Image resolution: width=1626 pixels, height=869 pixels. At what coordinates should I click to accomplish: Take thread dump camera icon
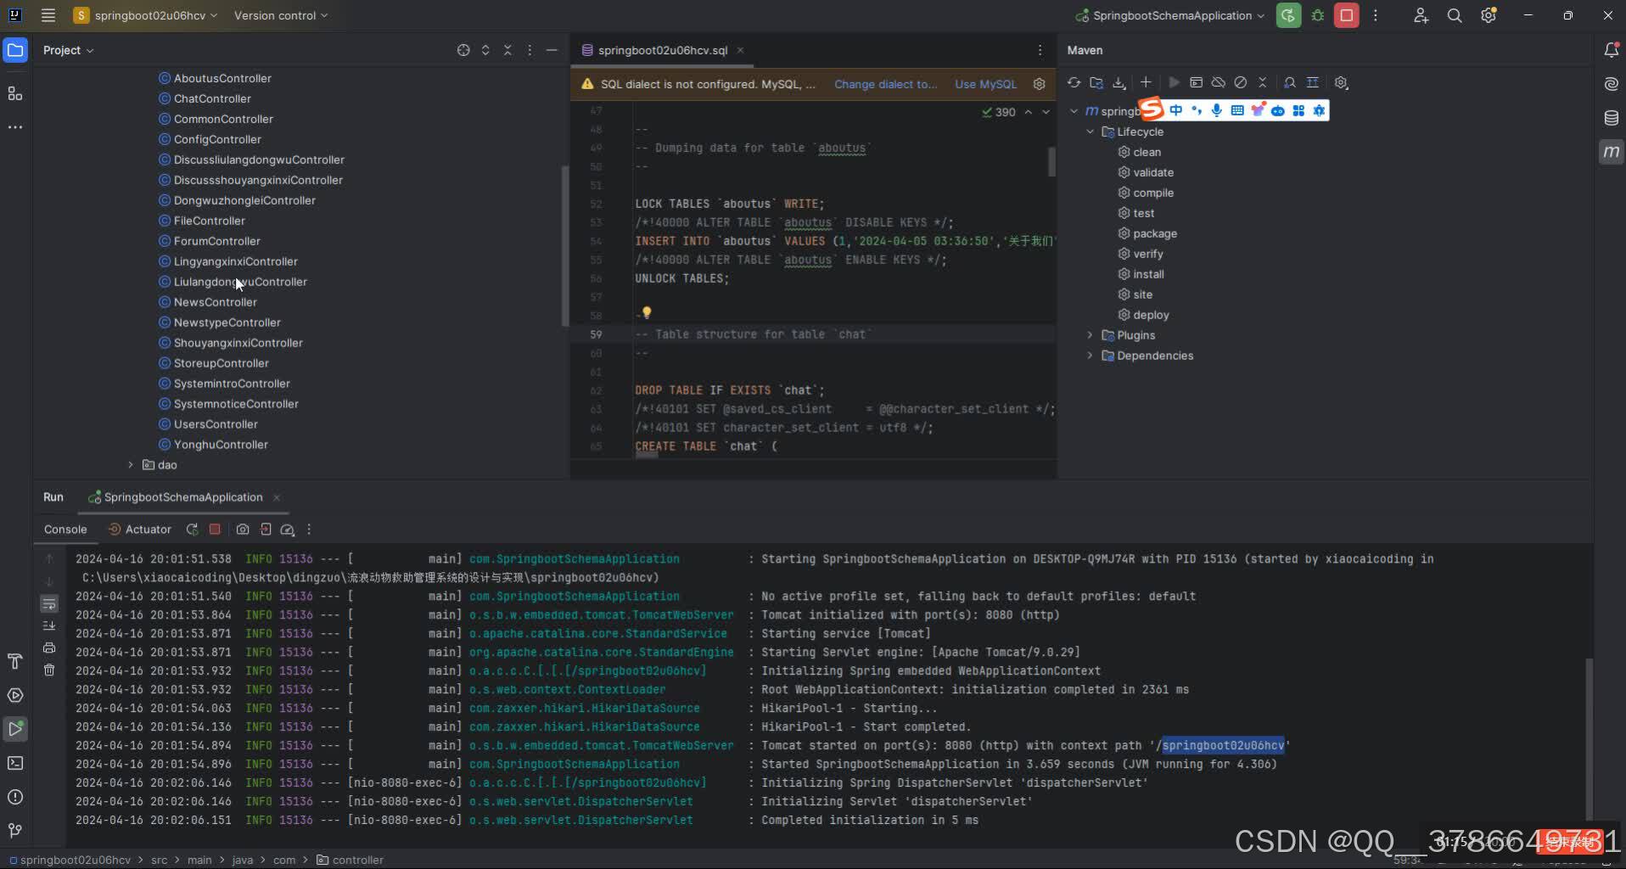coord(243,530)
